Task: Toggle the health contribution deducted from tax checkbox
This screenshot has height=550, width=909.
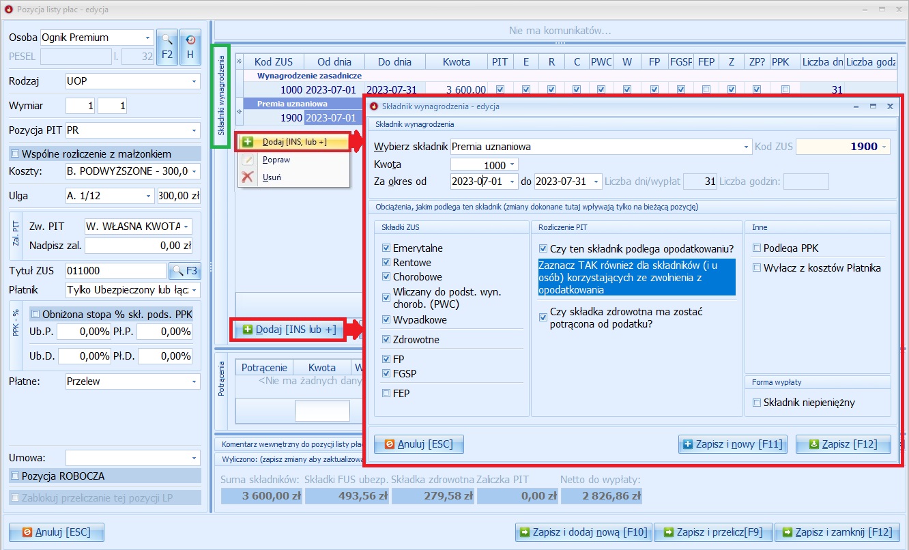Action: click(x=543, y=317)
